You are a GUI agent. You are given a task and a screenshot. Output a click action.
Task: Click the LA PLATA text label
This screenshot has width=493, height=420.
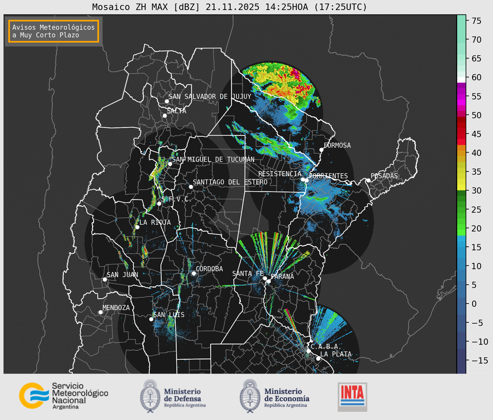coord(336,354)
